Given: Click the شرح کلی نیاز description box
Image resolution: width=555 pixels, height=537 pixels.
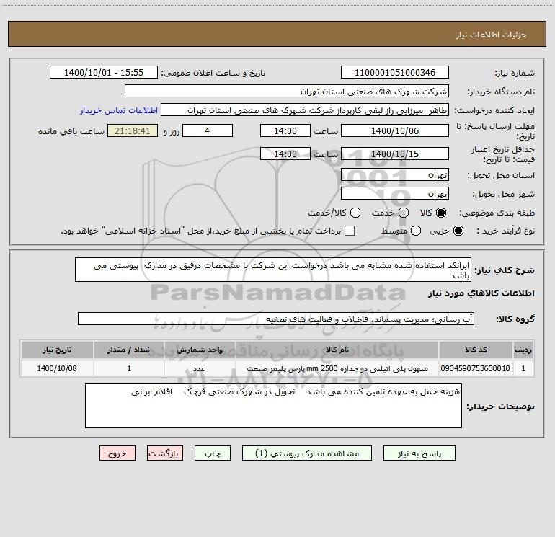Looking at the screenshot, I should [273, 270].
